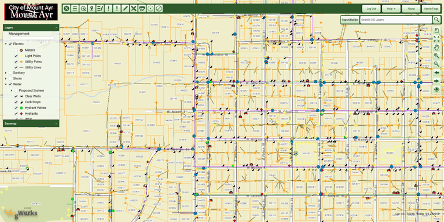Click the location pin toolbar icon

91,9
